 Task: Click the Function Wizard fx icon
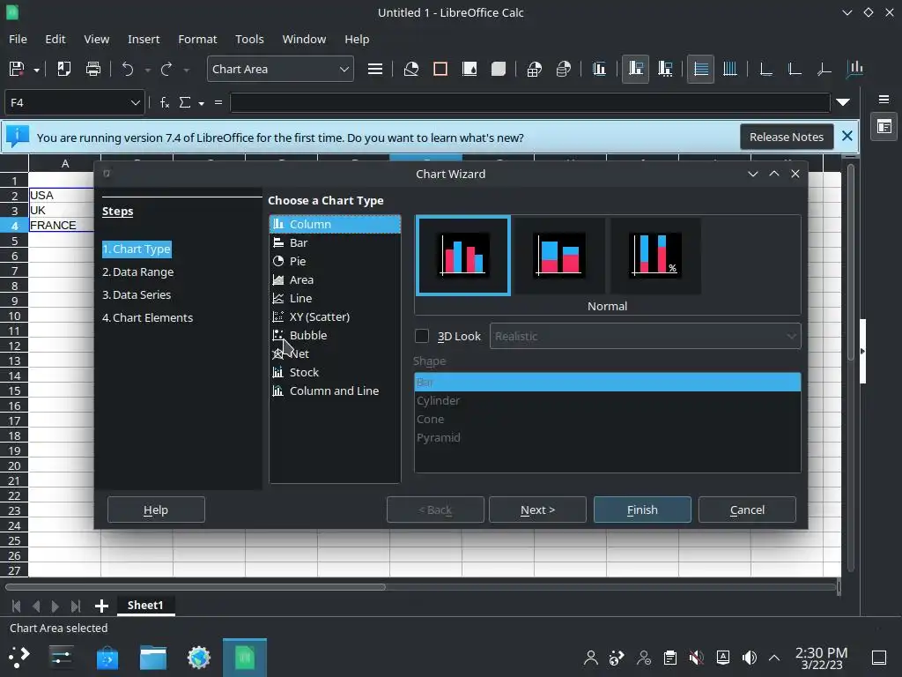click(165, 102)
